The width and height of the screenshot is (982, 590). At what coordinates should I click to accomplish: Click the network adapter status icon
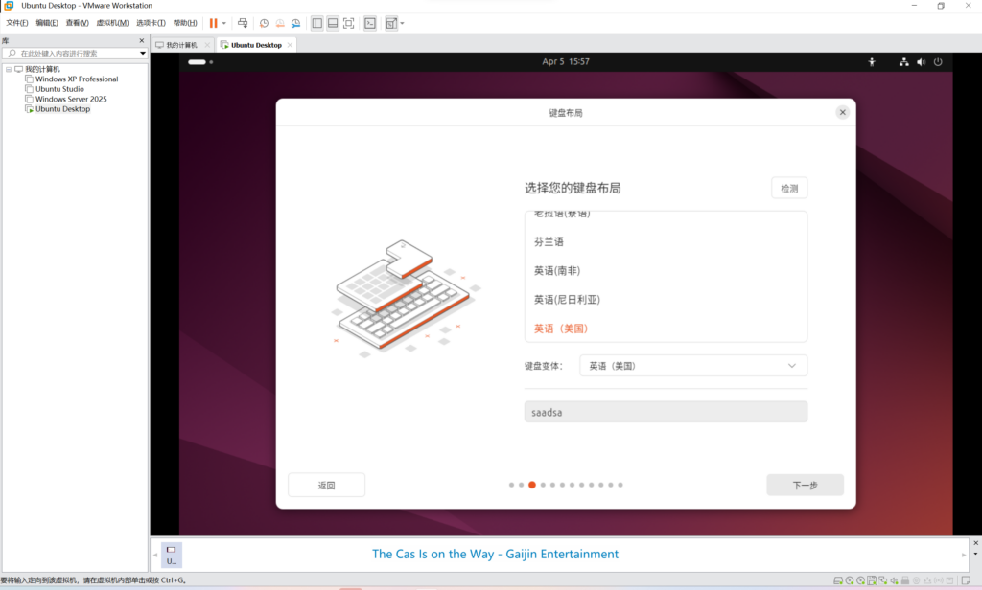click(883, 580)
